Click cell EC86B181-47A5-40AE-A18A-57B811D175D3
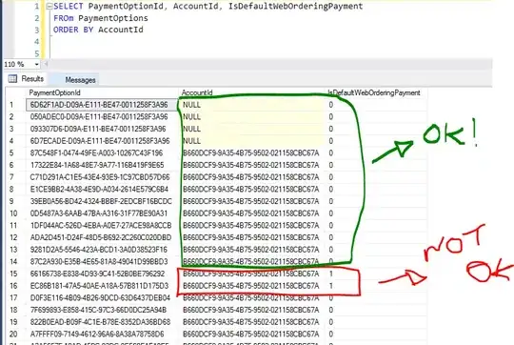 point(102,286)
